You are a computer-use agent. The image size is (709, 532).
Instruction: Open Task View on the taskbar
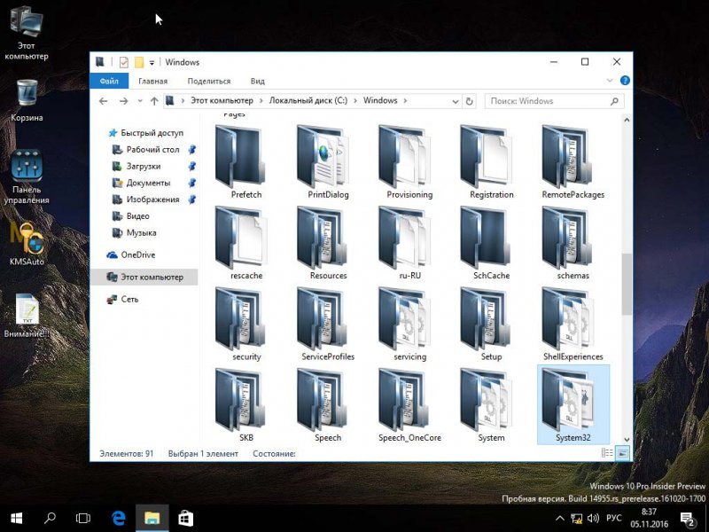click(83, 518)
